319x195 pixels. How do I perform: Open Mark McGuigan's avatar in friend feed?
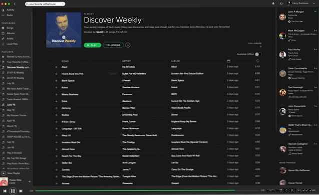coord(282,36)
